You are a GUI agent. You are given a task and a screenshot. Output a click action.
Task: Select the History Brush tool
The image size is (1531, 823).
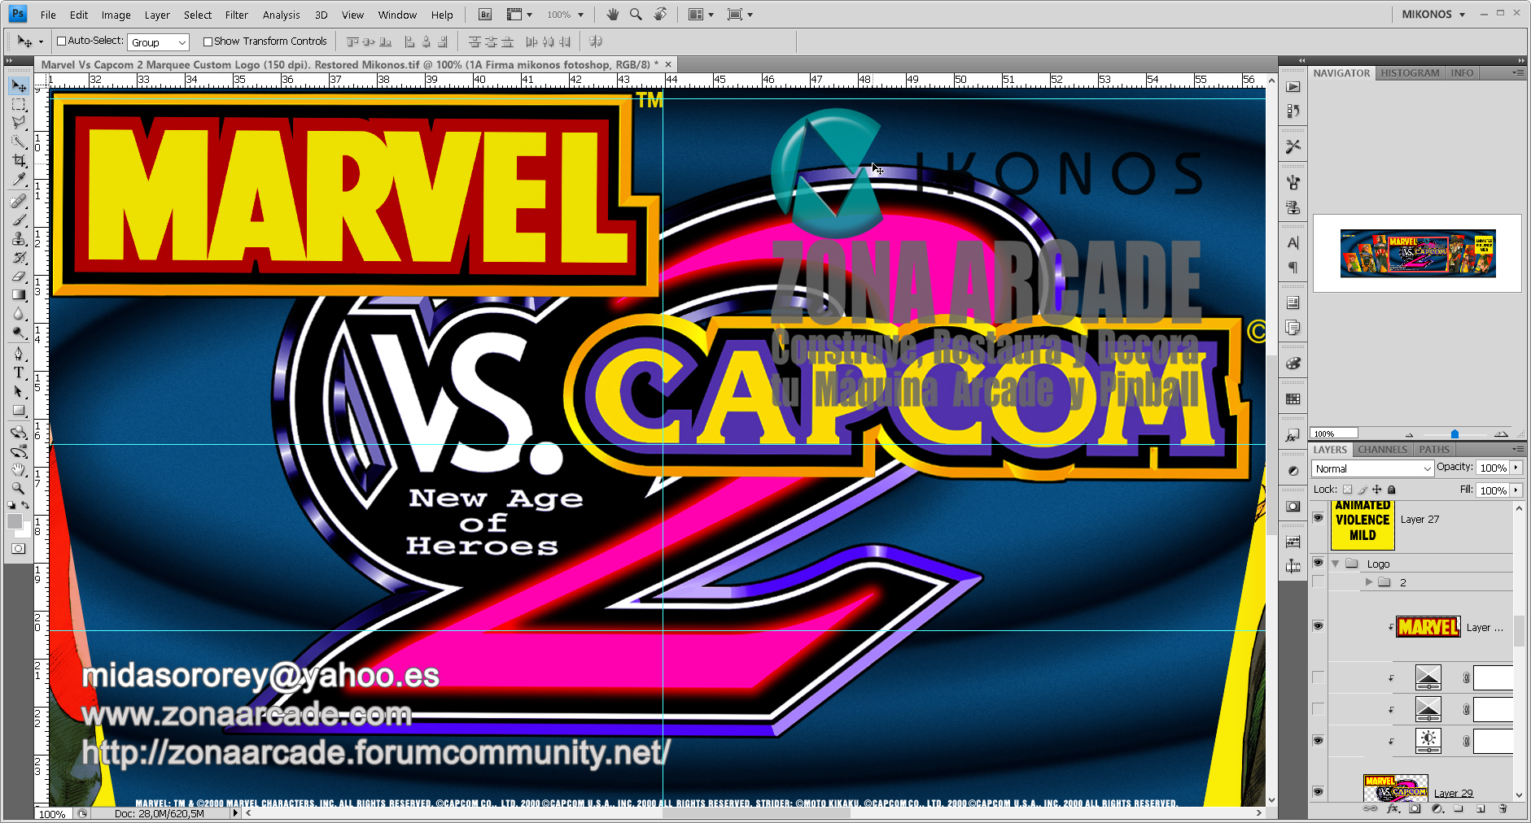(x=19, y=257)
